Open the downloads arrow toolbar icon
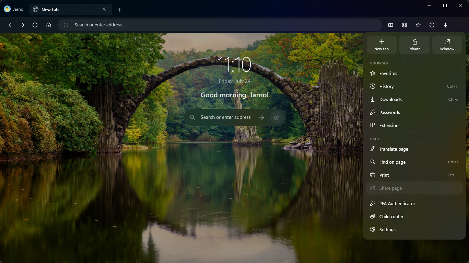469x263 pixels. pos(446,25)
